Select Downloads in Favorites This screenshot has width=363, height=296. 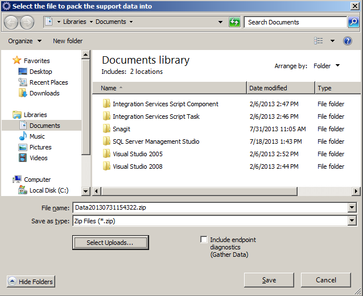pos(44,93)
